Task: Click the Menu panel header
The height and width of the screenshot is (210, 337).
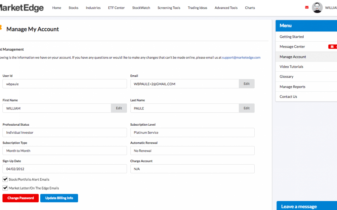Action: (x=306, y=26)
